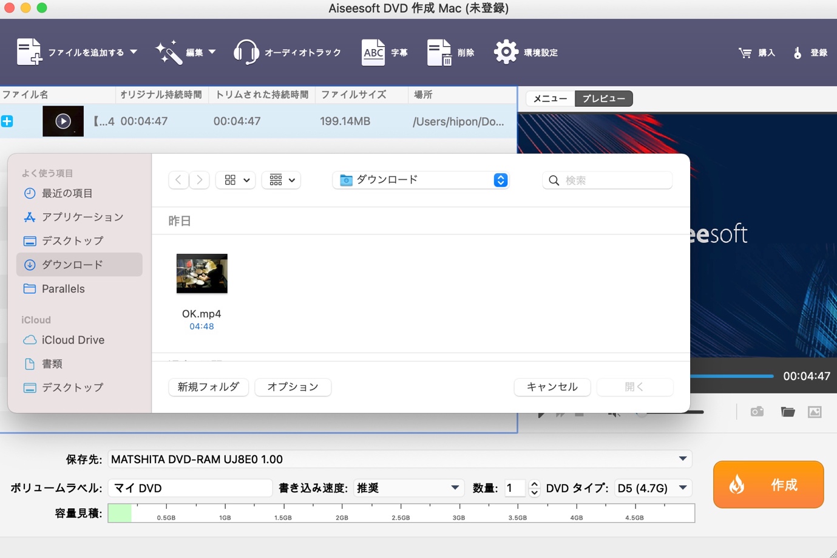Click the 検索 search field
Screen dimensions: 837x558
pyautogui.click(x=608, y=180)
